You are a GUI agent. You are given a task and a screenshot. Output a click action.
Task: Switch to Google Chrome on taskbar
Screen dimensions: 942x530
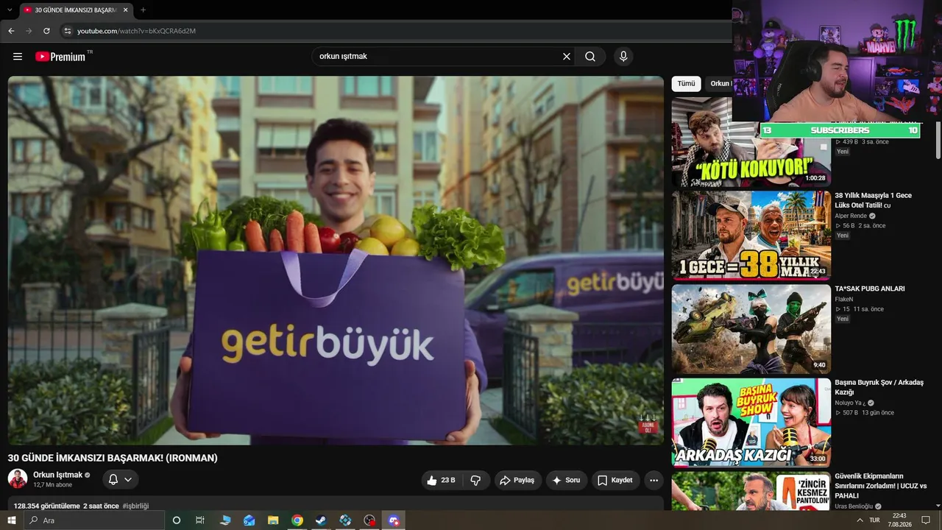[x=297, y=520]
